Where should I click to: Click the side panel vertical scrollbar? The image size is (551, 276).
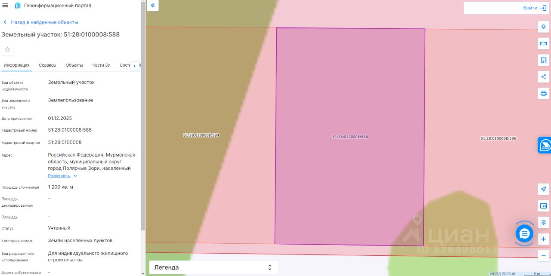143,116
